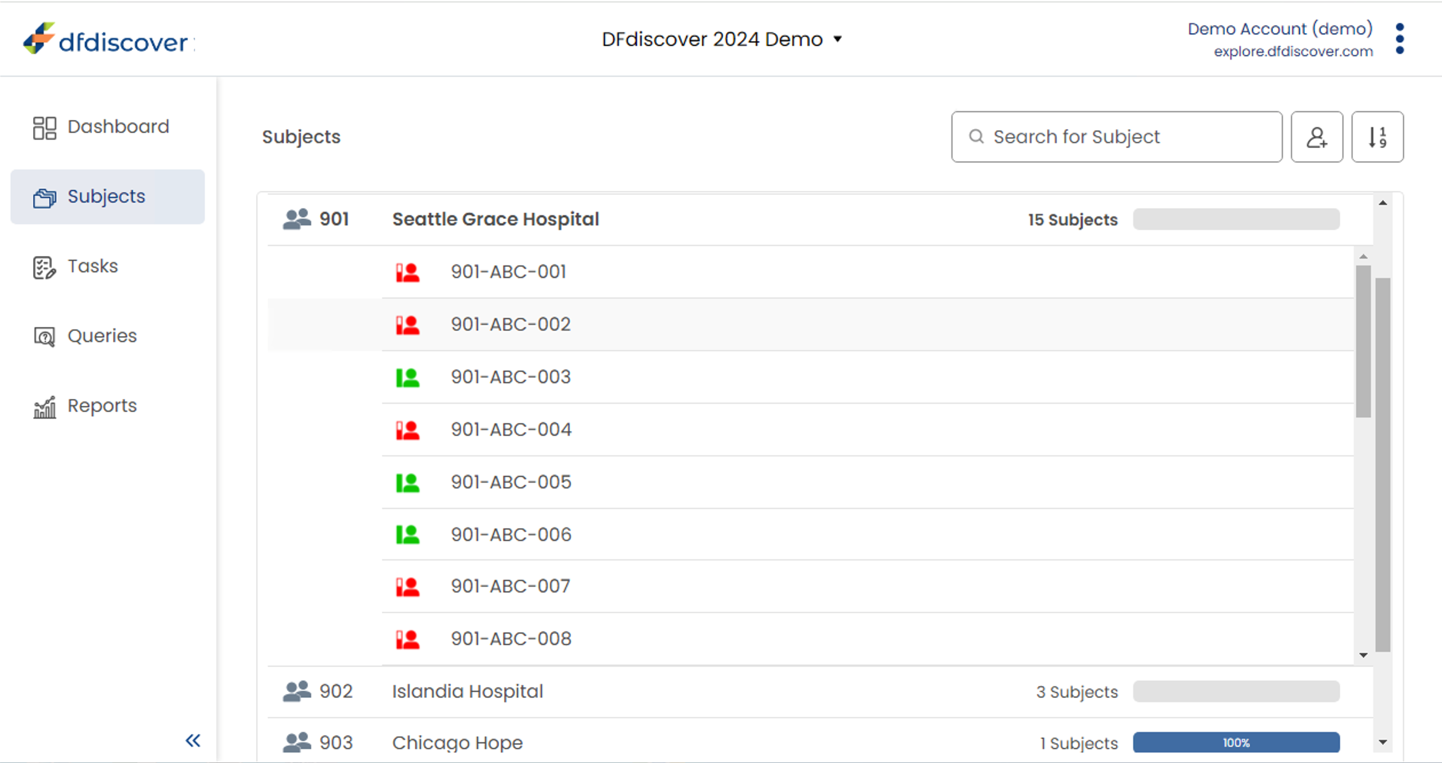1442x763 pixels.
Task: Click outer sites list scroll-up arrow
Action: [1383, 203]
